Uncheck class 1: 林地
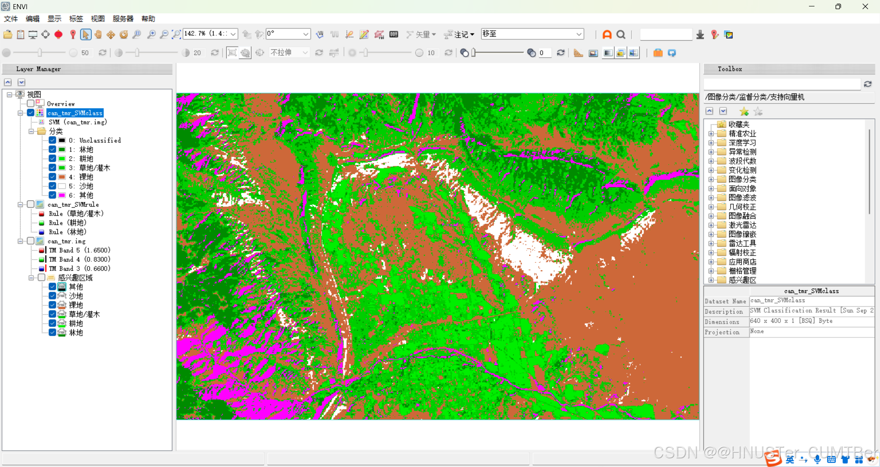This screenshot has width=880, height=467. tap(53, 150)
